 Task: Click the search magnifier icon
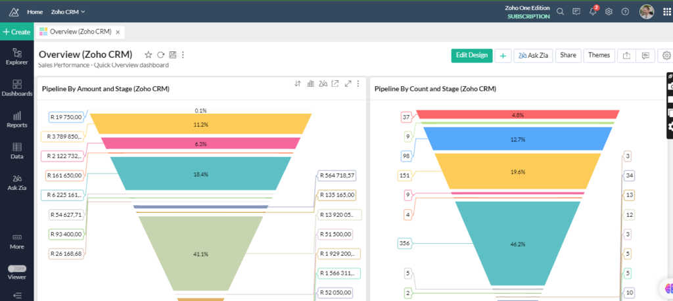click(x=560, y=12)
